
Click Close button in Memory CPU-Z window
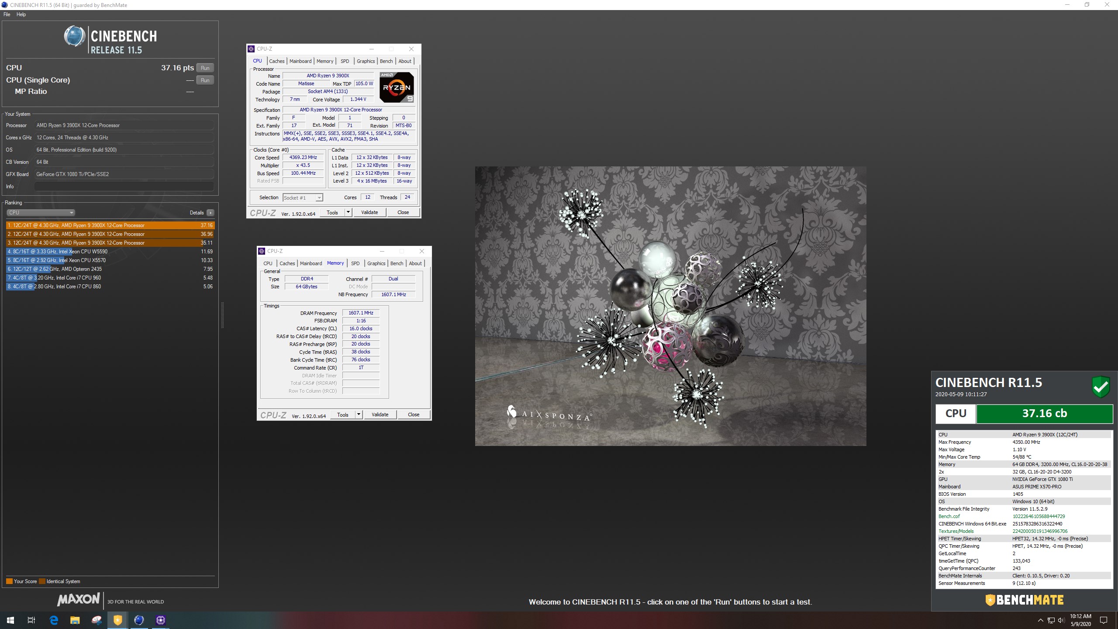click(414, 415)
